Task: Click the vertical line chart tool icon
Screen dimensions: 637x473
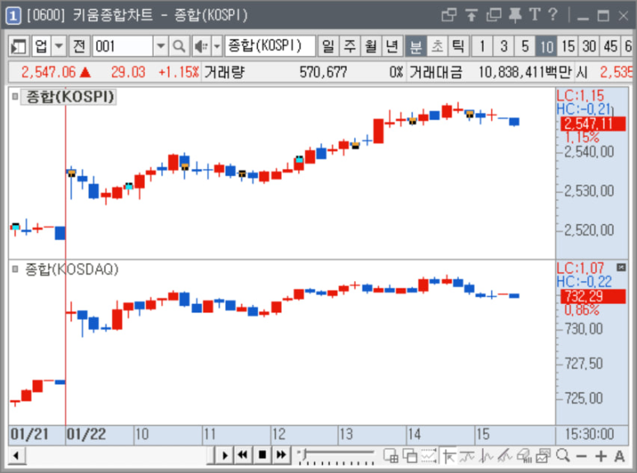Action: click(x=486, y=456)
